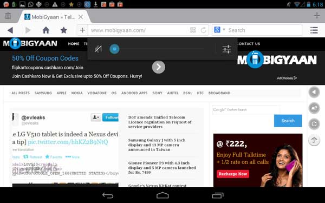
Task: Open SAMSUNG category
Action: [43, 93]
